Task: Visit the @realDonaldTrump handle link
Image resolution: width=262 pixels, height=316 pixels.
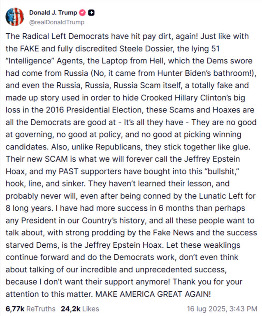Action: (x=57, y=22)
